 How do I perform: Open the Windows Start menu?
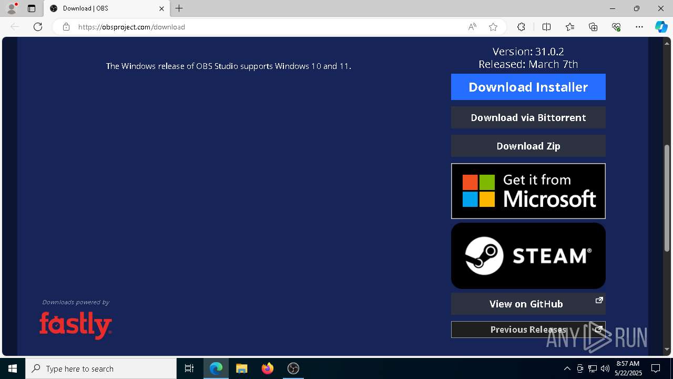[x=13, y=368]
